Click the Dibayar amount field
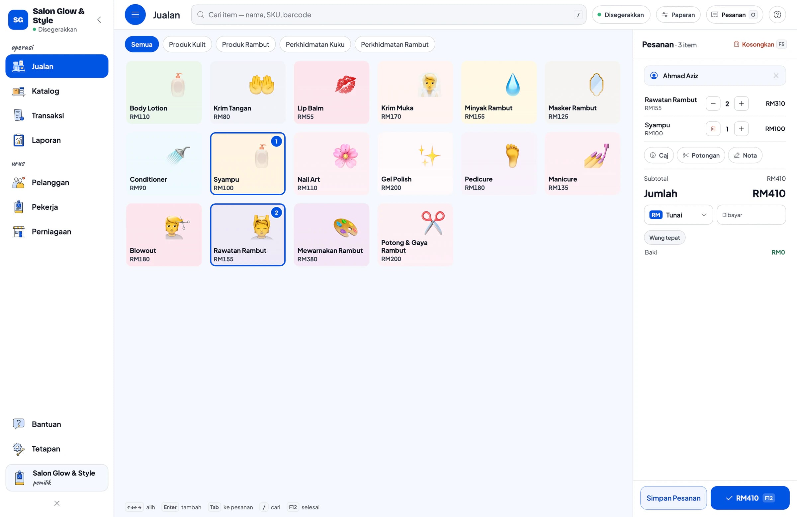797x517 pixels. (751, 215)
